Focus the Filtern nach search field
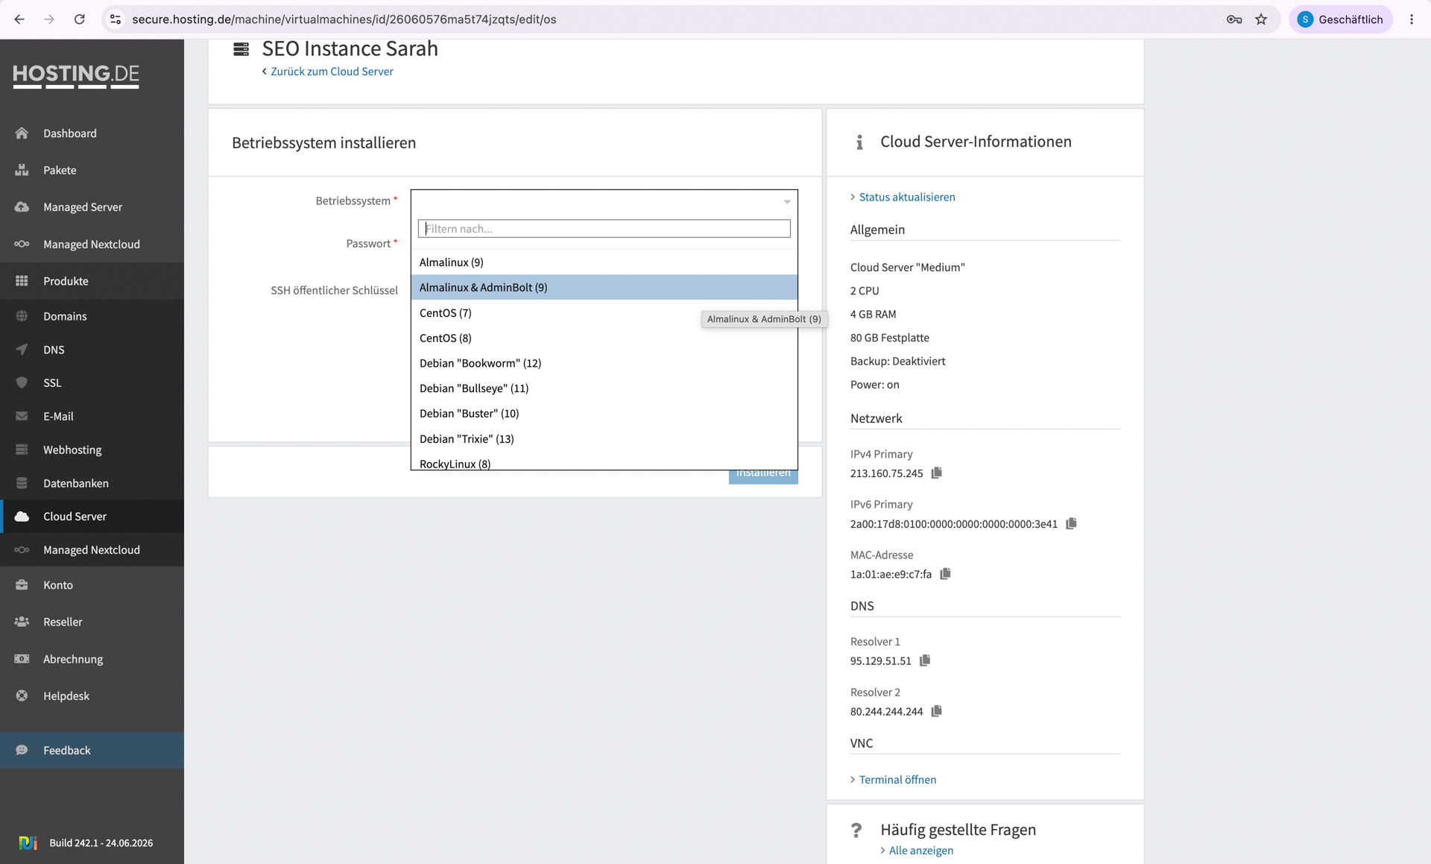The height and width of the screenshot is (864, 1431). pyautogui.click(x=604, y=229)
